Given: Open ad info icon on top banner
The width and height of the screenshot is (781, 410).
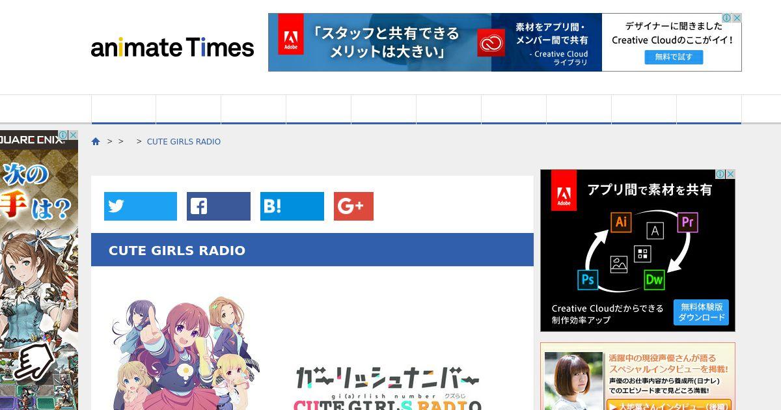Looking at the screenshot, I should click(728, 18).
